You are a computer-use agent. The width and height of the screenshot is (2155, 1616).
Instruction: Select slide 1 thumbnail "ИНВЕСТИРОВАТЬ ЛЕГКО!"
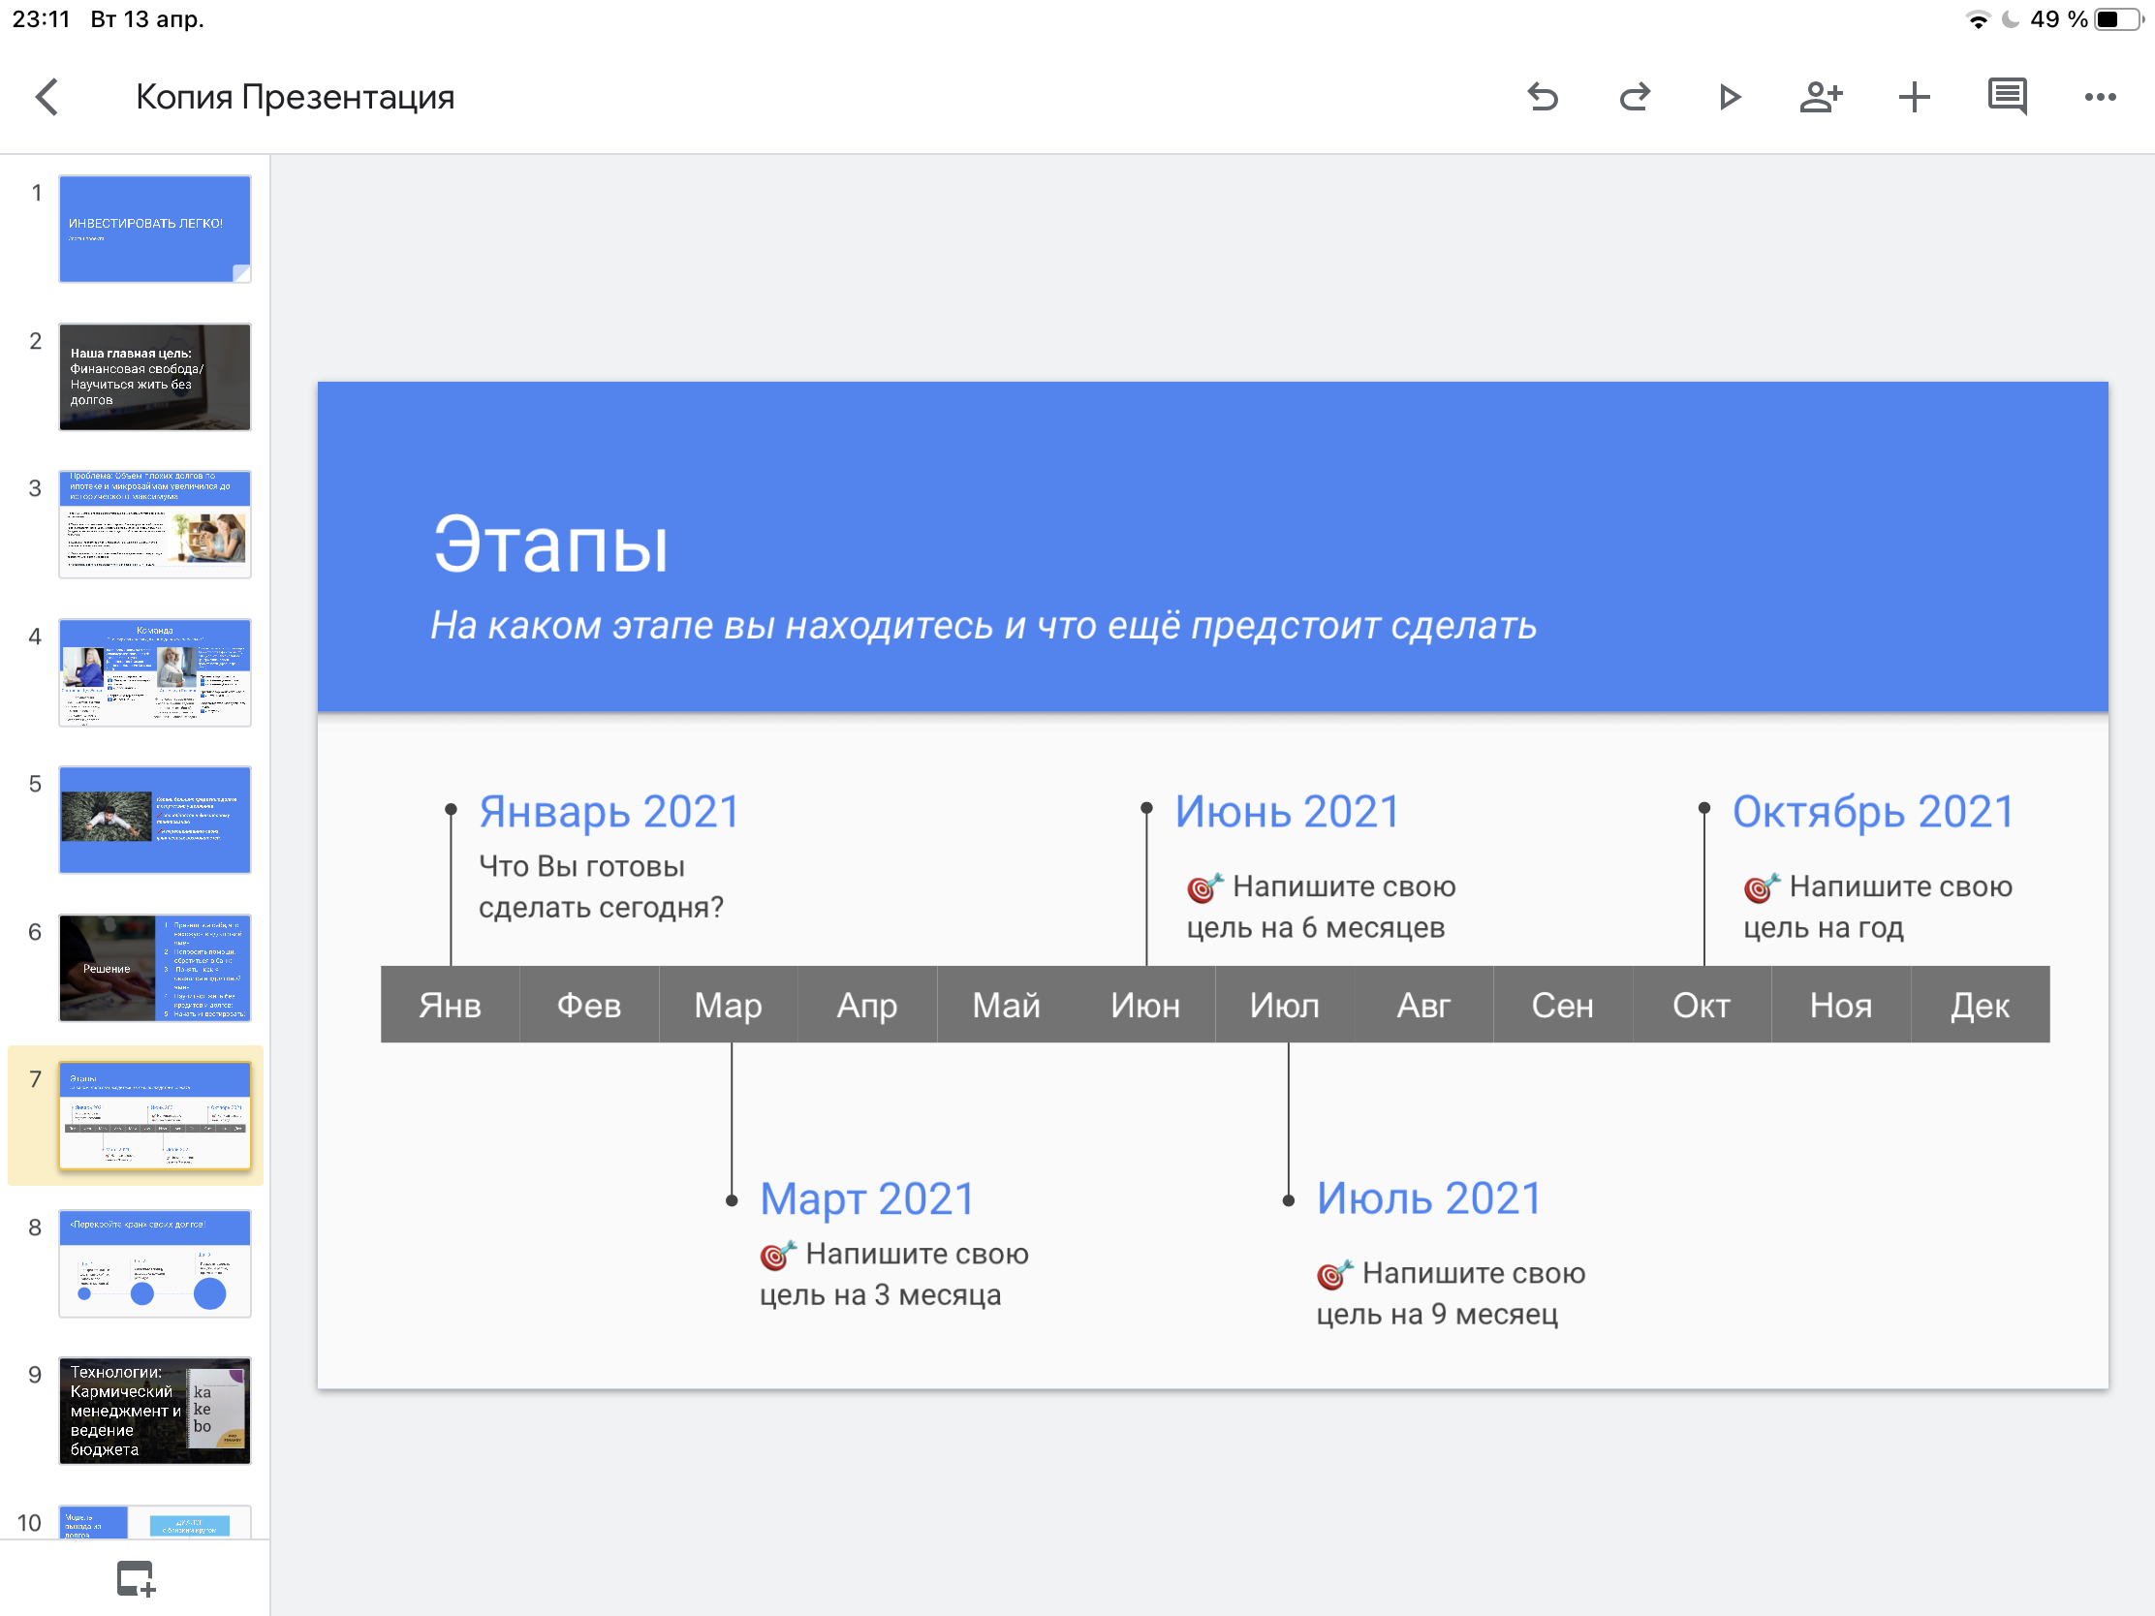point(155,229)
